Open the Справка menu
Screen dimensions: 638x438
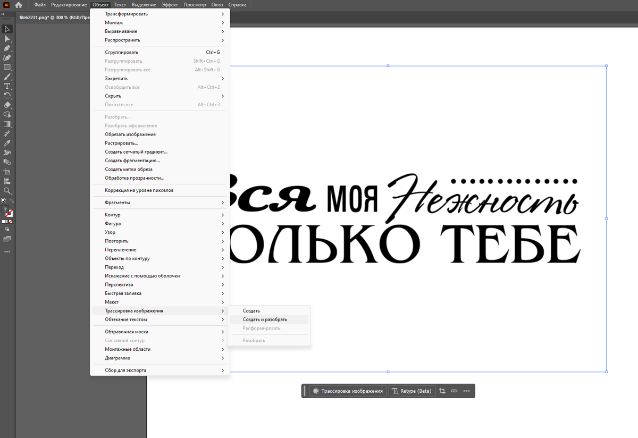pyautogui.click(x=237, y=5)
